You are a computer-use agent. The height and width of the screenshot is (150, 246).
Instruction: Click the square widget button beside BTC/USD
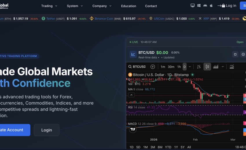point(235,55)
